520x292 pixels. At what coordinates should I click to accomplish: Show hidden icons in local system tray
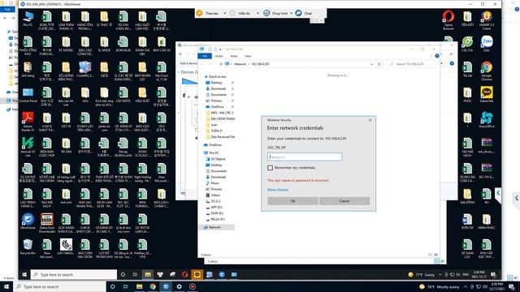click(466, 286)
